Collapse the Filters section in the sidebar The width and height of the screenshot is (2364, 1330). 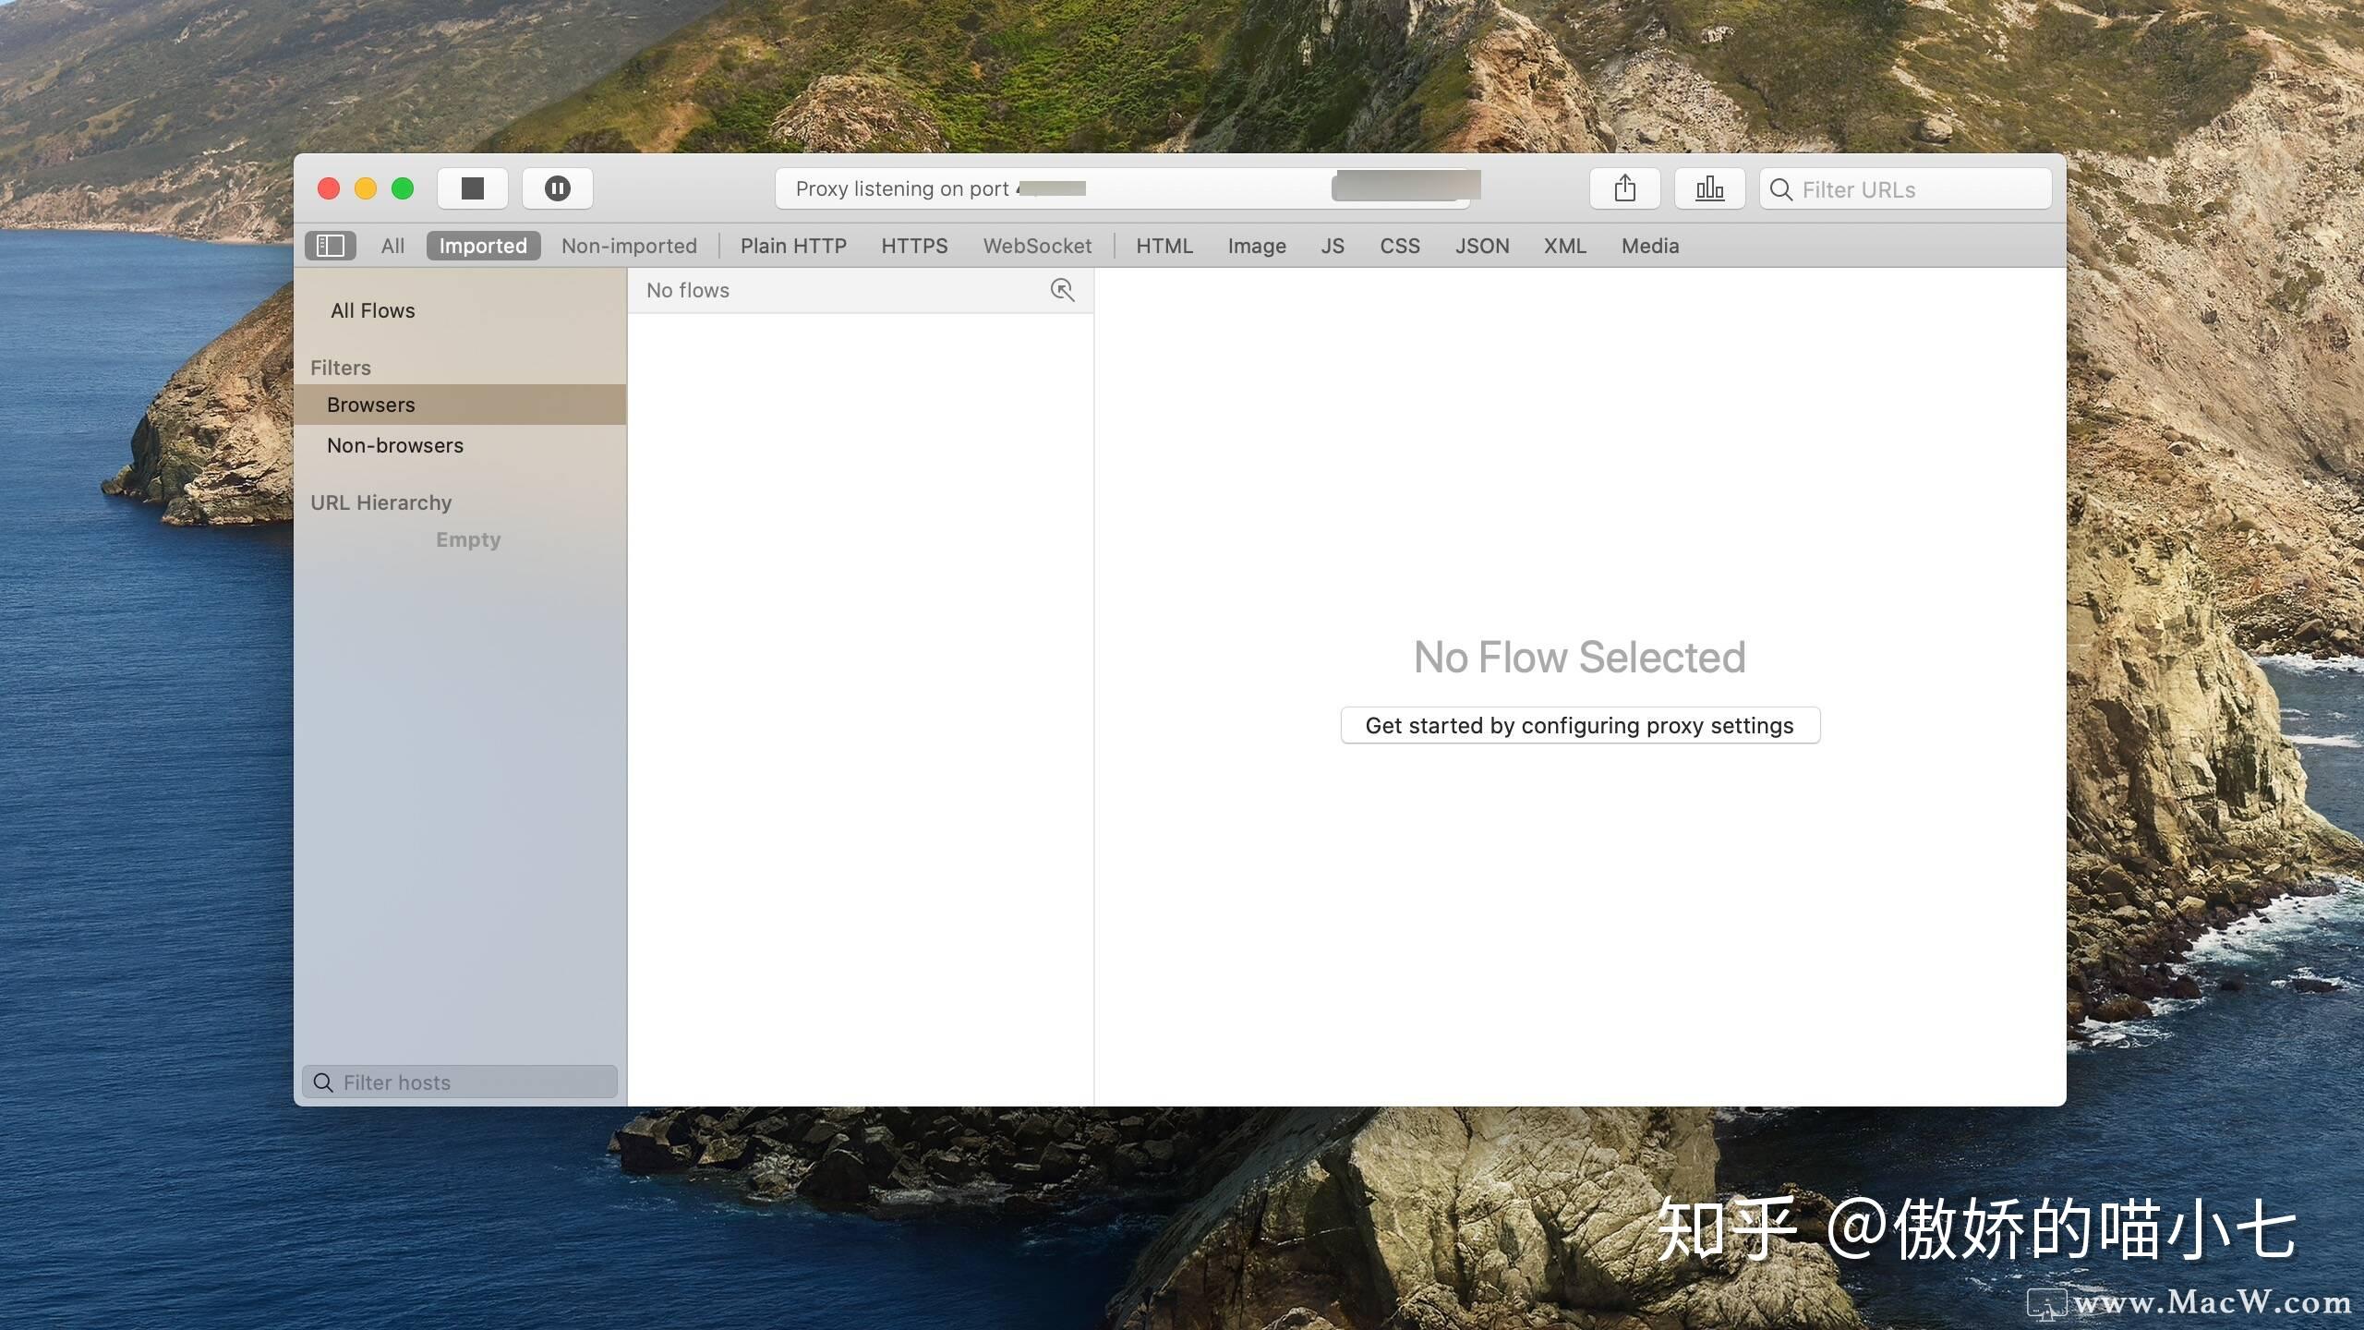click(340, 367)
